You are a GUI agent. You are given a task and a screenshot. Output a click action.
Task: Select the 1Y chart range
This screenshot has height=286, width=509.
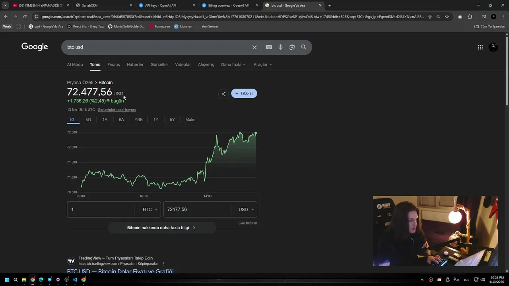coord(156,120)
